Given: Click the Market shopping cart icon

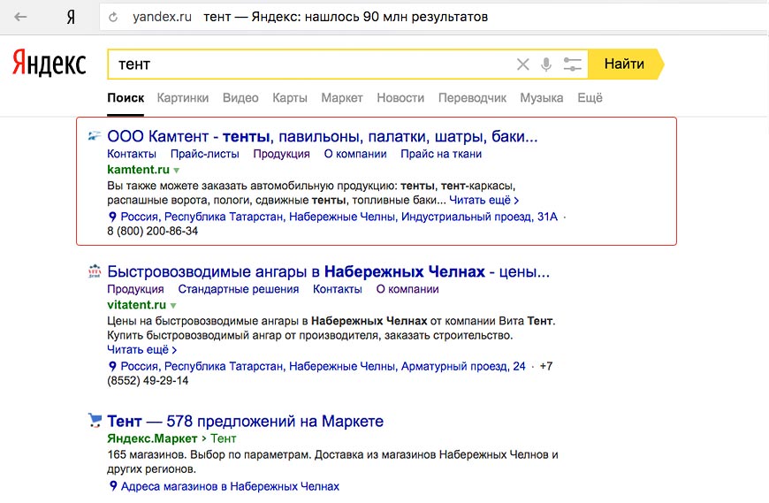Looking at the screenshot, I should point(95,420).
